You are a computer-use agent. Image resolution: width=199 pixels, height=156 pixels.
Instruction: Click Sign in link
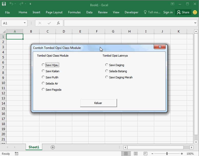point(168,12)
